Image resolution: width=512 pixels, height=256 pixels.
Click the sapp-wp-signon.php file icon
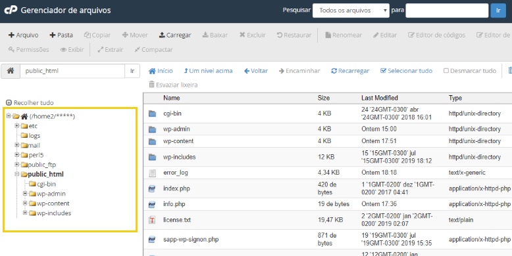coord(152,240)
